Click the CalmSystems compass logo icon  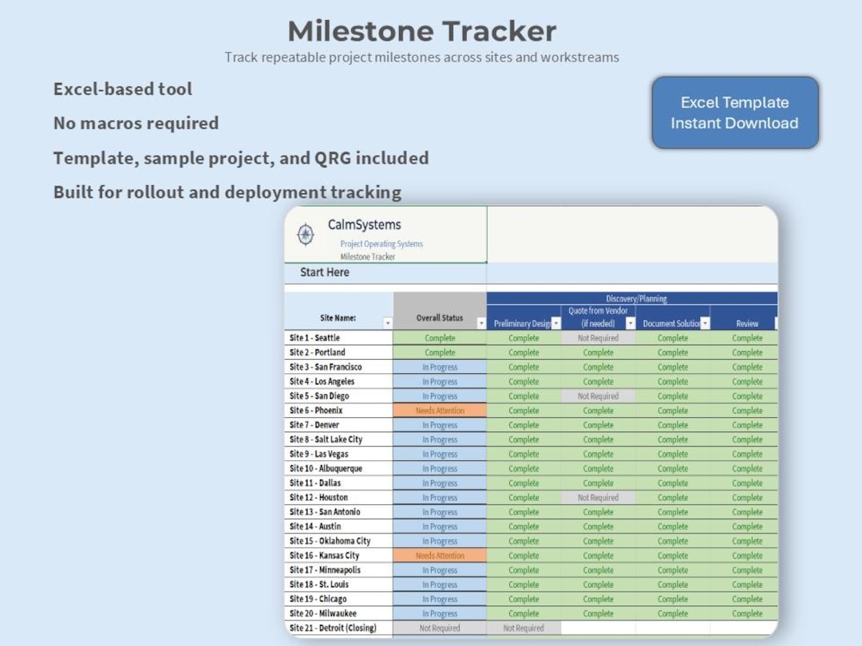coord(306,234)
